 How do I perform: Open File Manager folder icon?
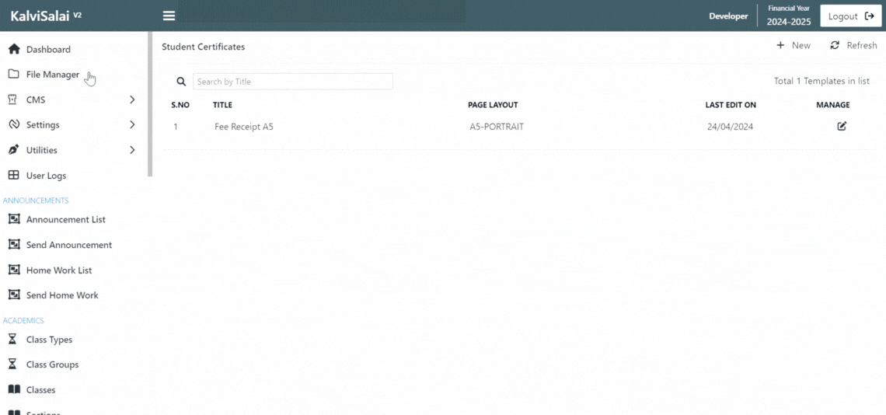(x=14, y=74)
